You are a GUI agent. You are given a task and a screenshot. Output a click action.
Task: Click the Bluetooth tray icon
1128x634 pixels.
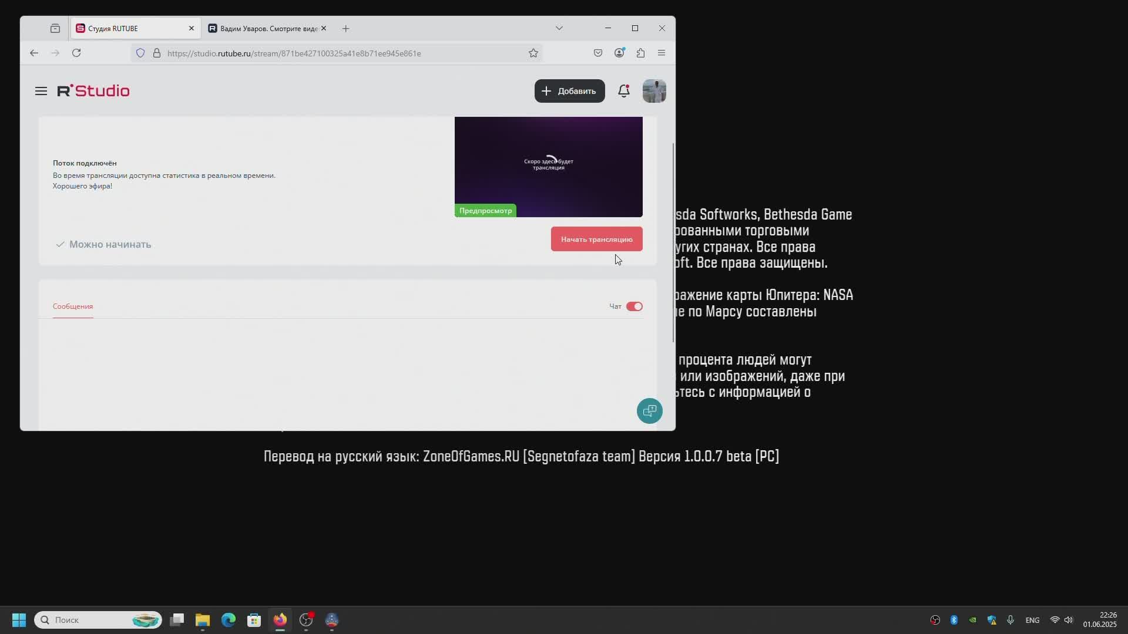(x=954, y=620)
